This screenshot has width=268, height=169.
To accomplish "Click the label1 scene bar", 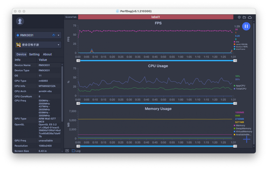I will 155,17.
